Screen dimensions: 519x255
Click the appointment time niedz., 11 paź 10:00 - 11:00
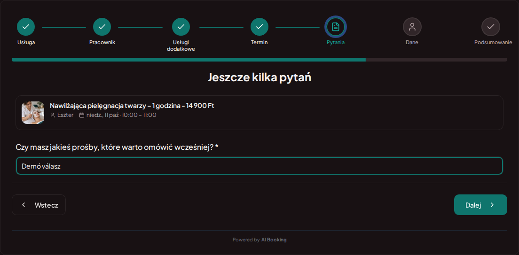pyautogui.click(x=121, y=115)
